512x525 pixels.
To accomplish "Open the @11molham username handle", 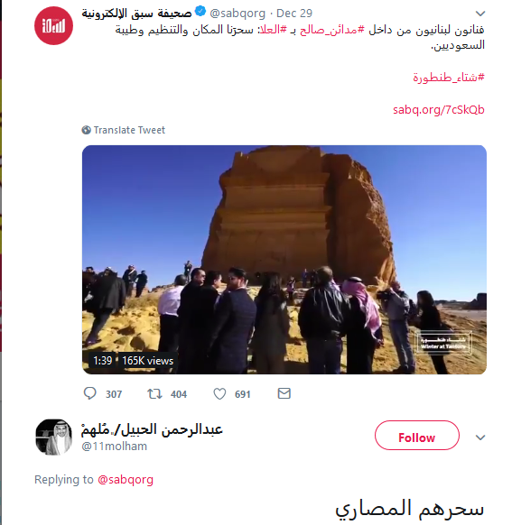I will [115, 447].
